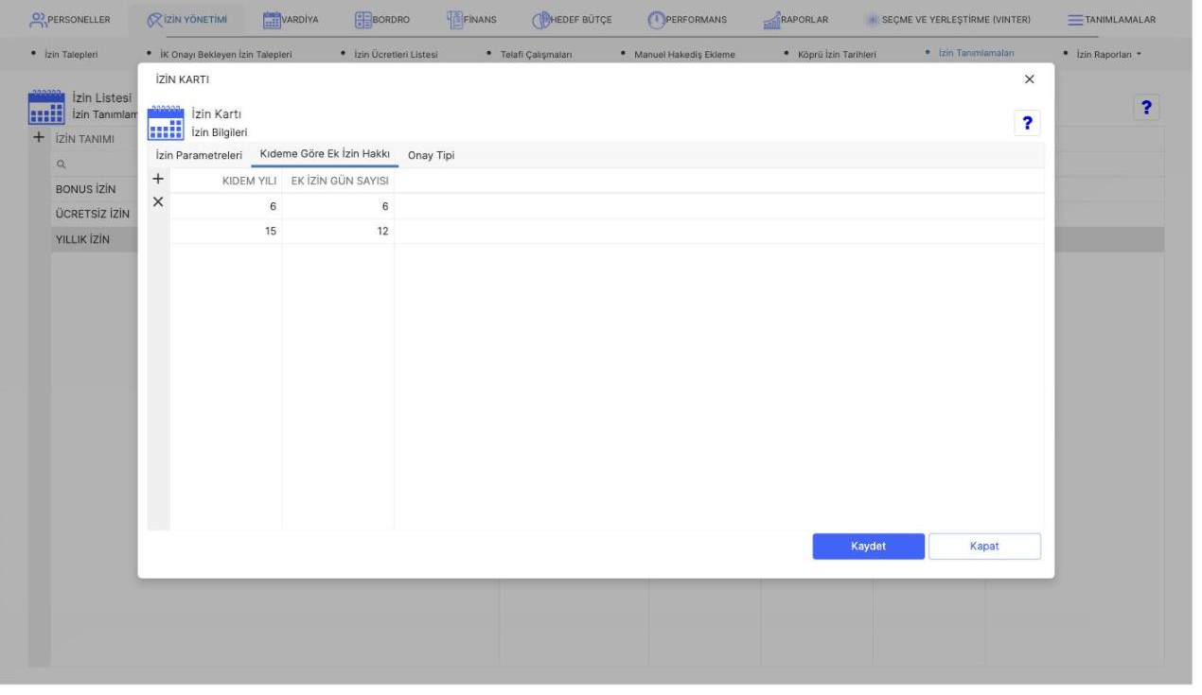Open help in the İzin Kartı dialog
This screenshot has height=695, width=1202.
click(1027, 123)
